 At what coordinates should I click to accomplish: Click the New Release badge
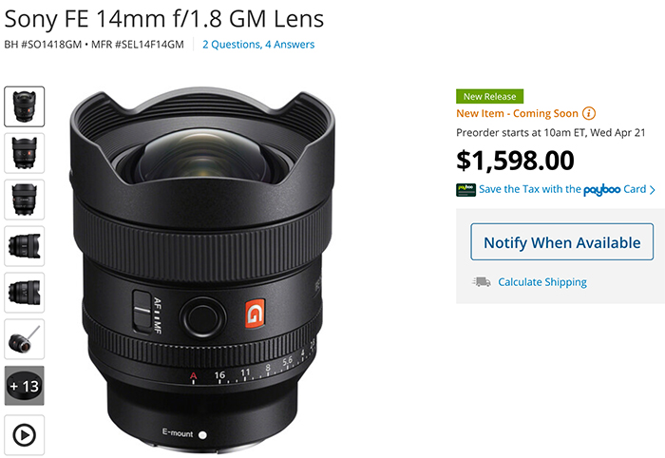(x=490, y=96)
